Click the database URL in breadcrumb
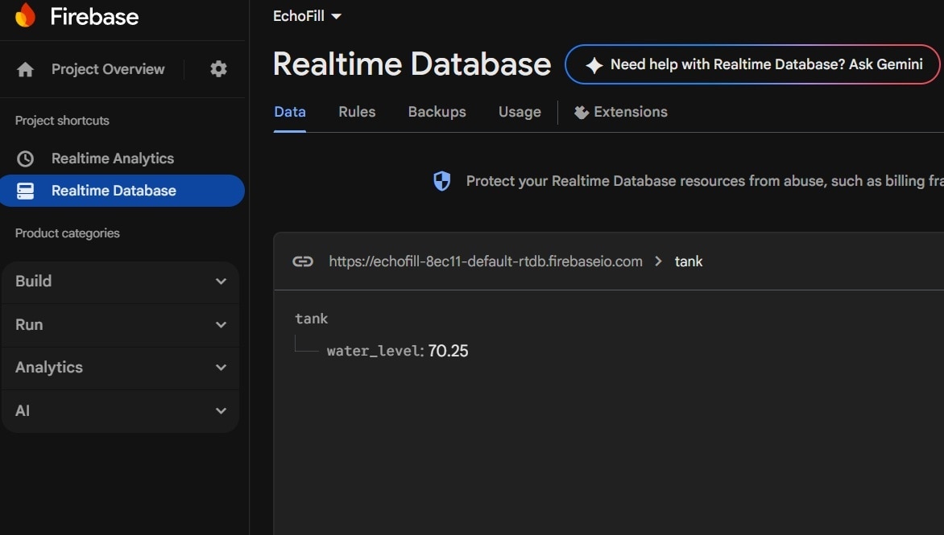The height and width of the screenshot is (535, 944). (x=486, y=261)
